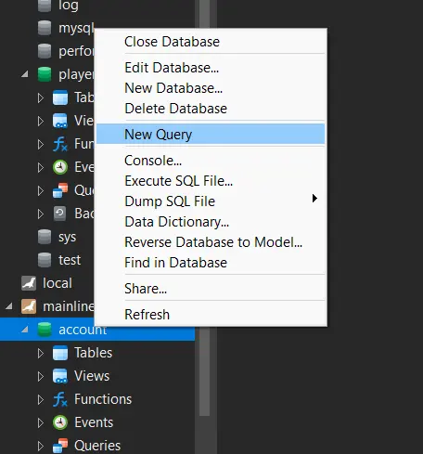423x454 pixels.
Task: Click the sys database cylinder icon
Action: [x=45, y=237]
